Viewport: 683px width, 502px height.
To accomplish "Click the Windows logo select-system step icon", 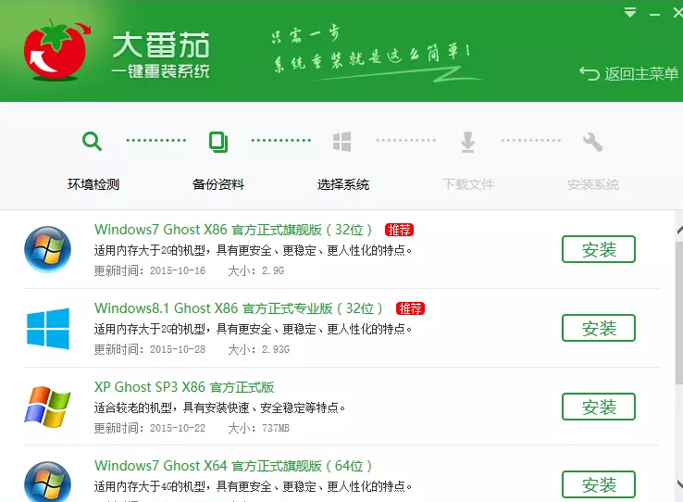I will (341, 142).
